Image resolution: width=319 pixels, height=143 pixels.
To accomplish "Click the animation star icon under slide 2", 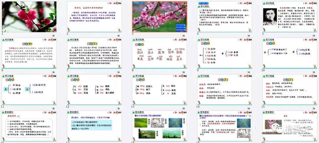I will tap(119, 35).
